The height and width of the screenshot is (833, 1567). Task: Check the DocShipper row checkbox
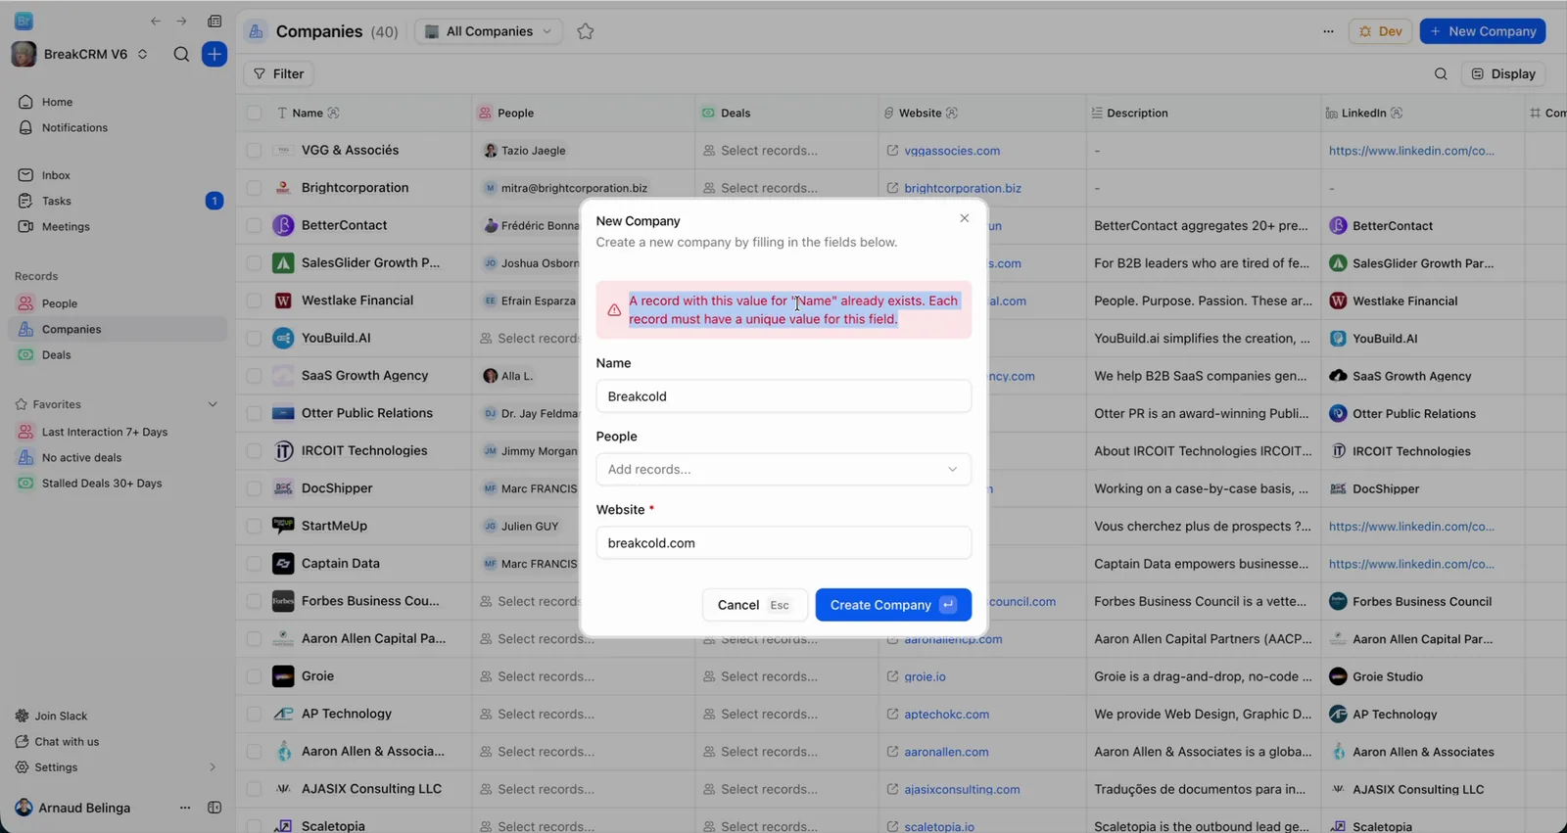click(254, 488)
